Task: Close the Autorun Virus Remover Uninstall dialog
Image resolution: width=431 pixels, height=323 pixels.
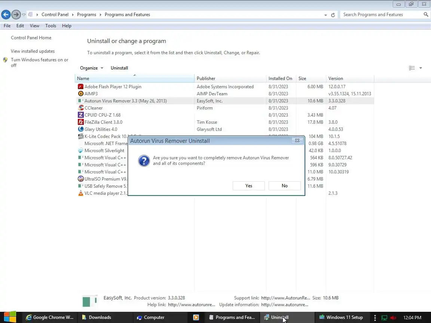Action: coord(297,140)
